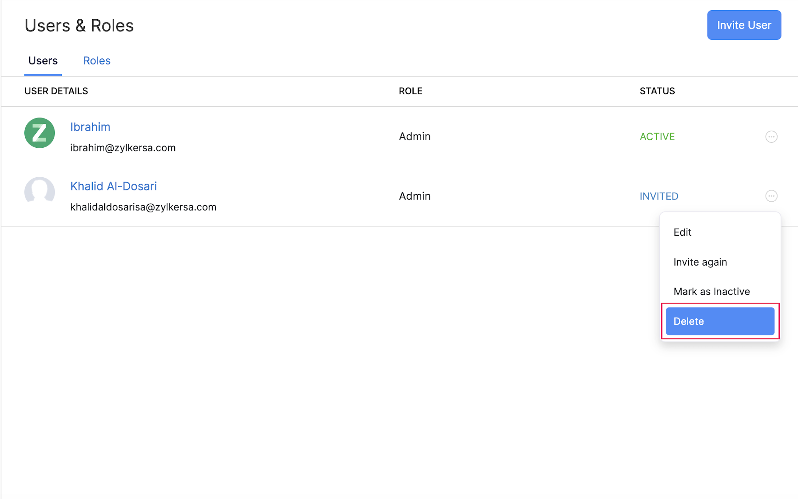798x499 pixels.
Task: Open the ellipsis actions menu for Khalid Al-Dosari
Action: pyautogui.click(x=772, y=196)
